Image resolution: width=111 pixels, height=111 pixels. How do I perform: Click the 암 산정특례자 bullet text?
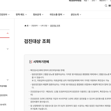point(71,107)
